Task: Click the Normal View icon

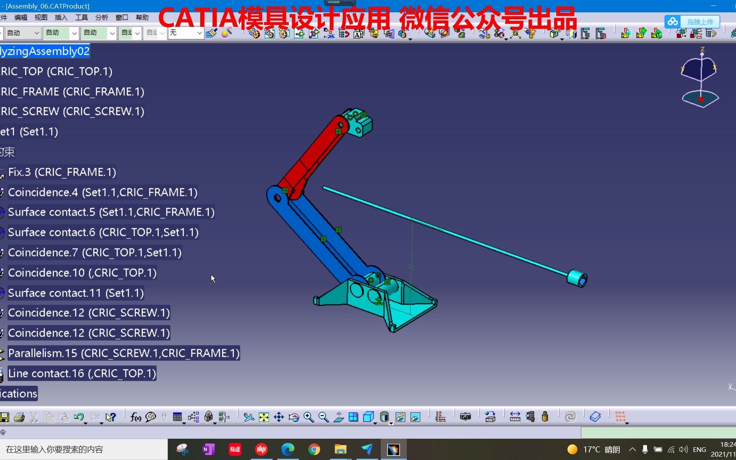Action: (x=339, y=417)
